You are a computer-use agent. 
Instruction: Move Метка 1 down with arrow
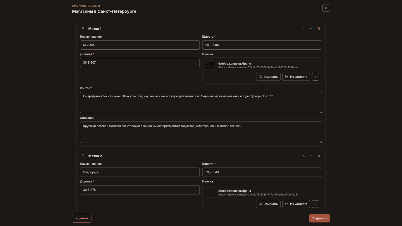pyautogui.click(x=311, y=29)
